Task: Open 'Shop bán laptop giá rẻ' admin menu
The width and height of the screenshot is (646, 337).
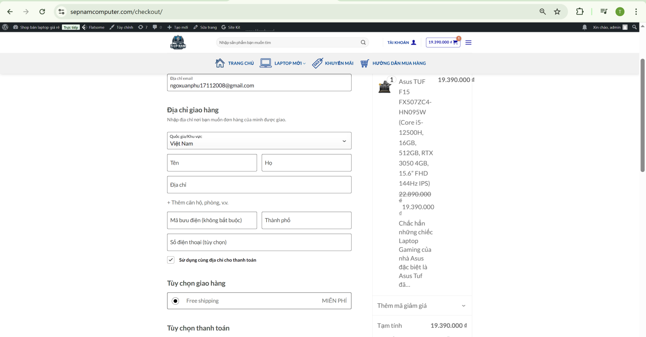Action: tap(36, 27)
